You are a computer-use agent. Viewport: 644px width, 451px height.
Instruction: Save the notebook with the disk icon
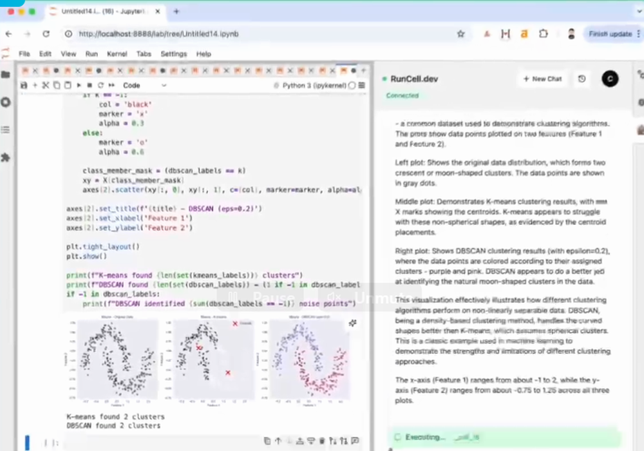24,86
